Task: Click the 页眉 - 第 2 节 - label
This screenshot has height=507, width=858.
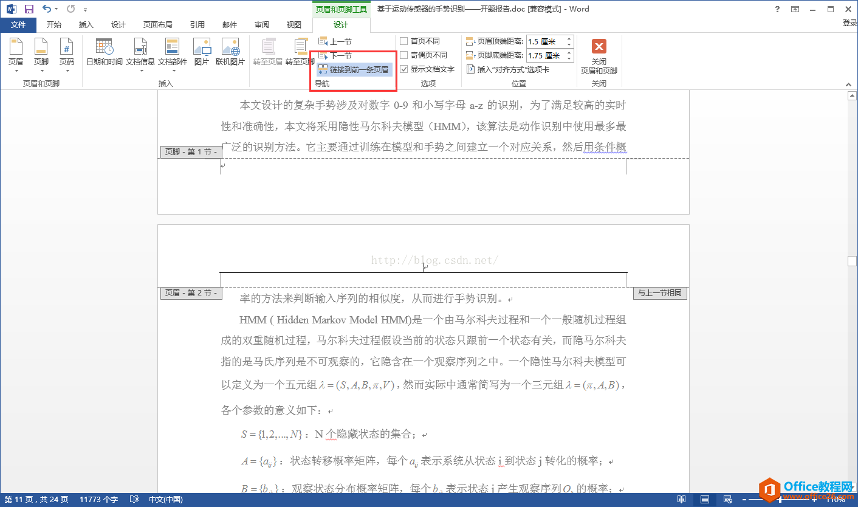Action: pyautogui.click(x=191, y=293)
